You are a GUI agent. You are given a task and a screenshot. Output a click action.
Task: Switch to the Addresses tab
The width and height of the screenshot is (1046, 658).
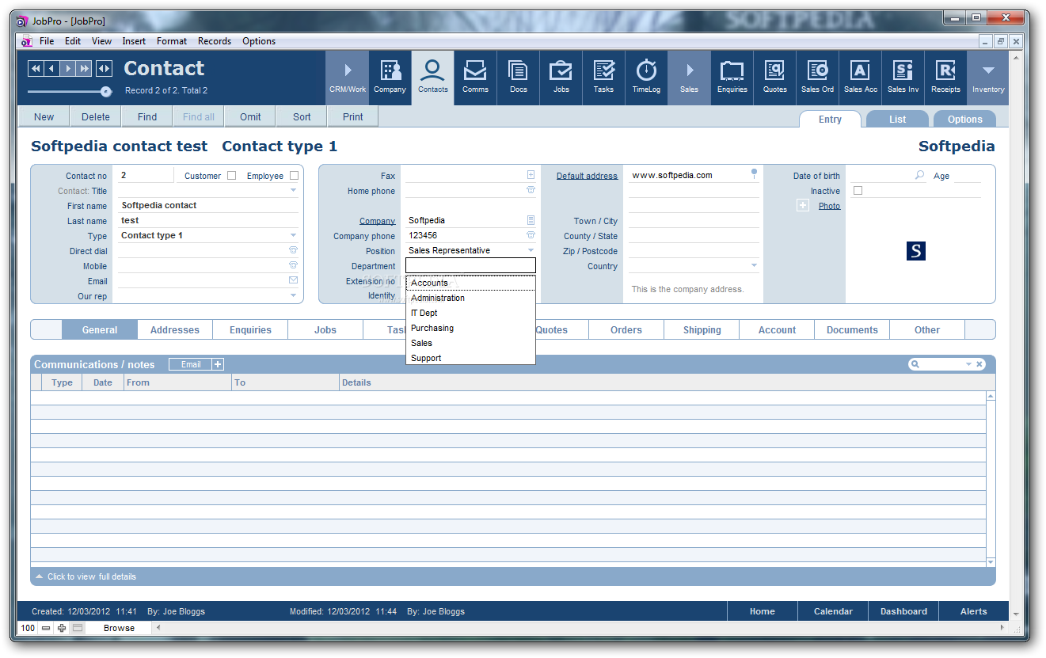click(175, 330)
